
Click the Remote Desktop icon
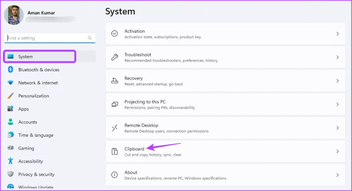point(114,128)
